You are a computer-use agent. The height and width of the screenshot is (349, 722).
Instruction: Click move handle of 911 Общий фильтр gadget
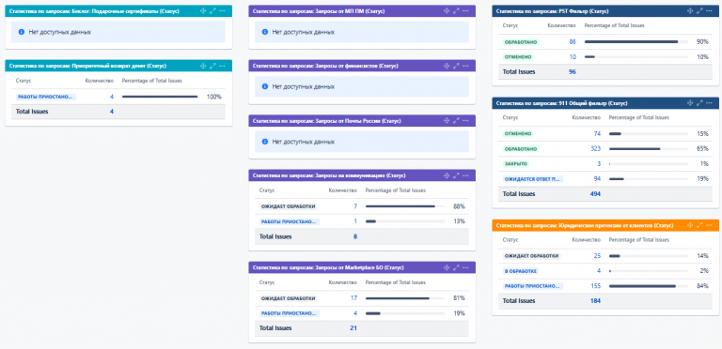tap(690, 103)
